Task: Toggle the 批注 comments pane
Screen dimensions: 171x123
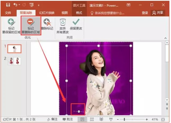Action: (68, 119)
